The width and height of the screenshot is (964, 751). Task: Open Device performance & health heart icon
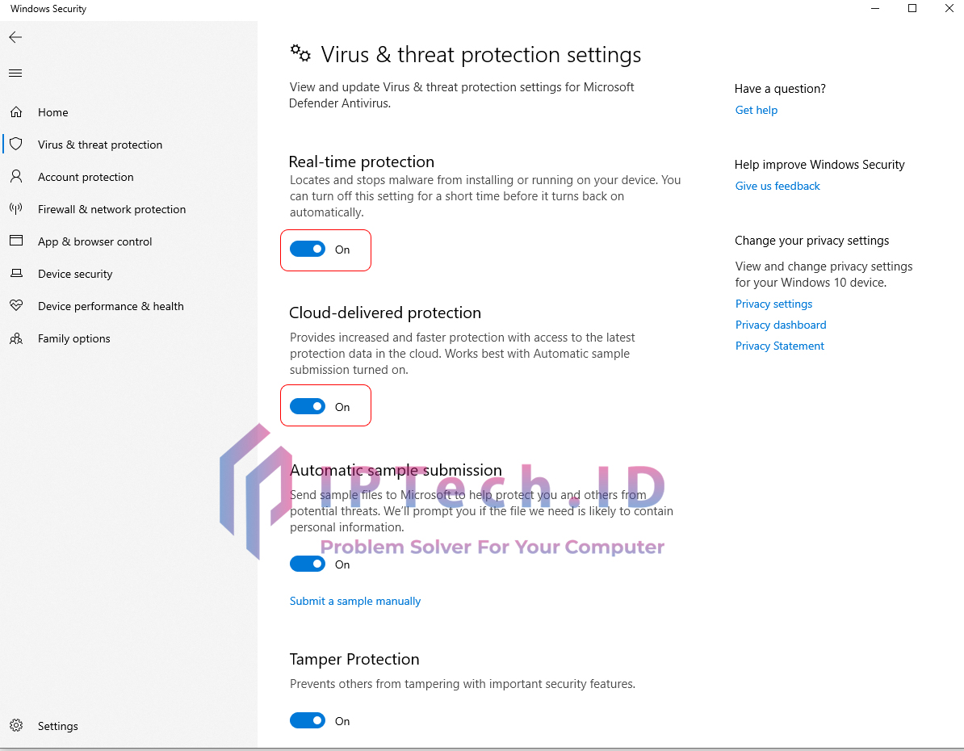(16, 306)
